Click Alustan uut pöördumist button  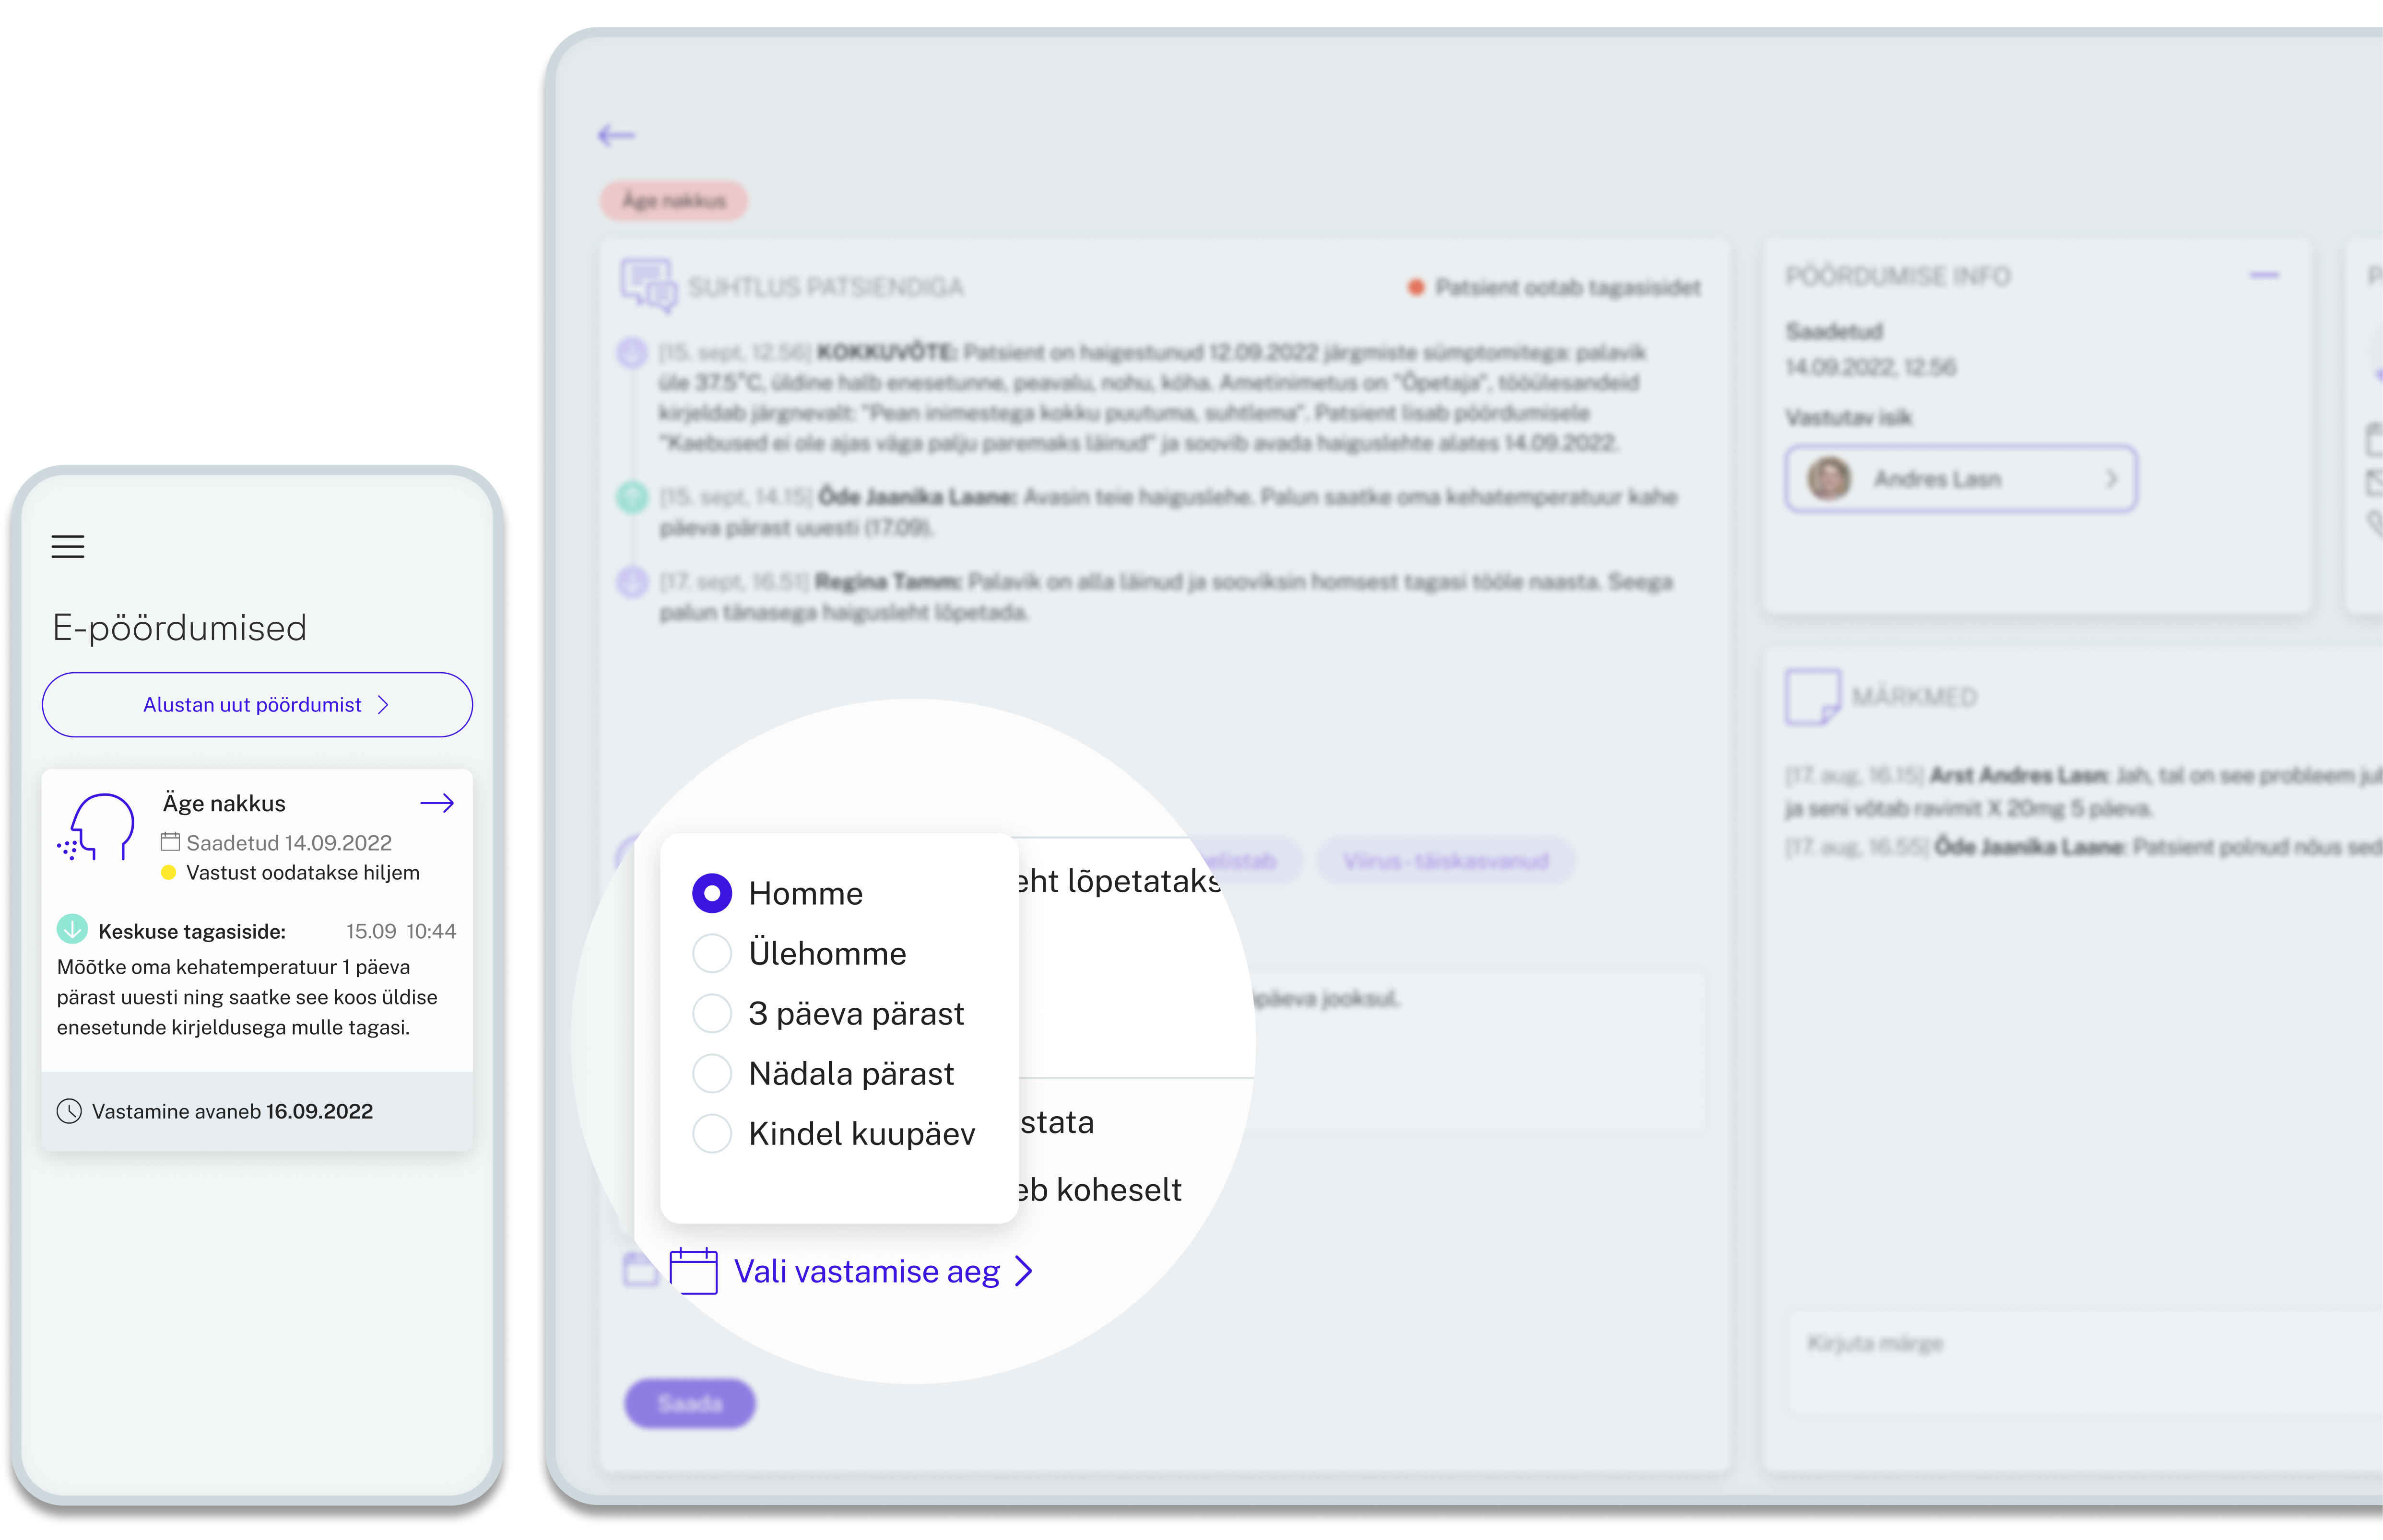pos(257,705)
